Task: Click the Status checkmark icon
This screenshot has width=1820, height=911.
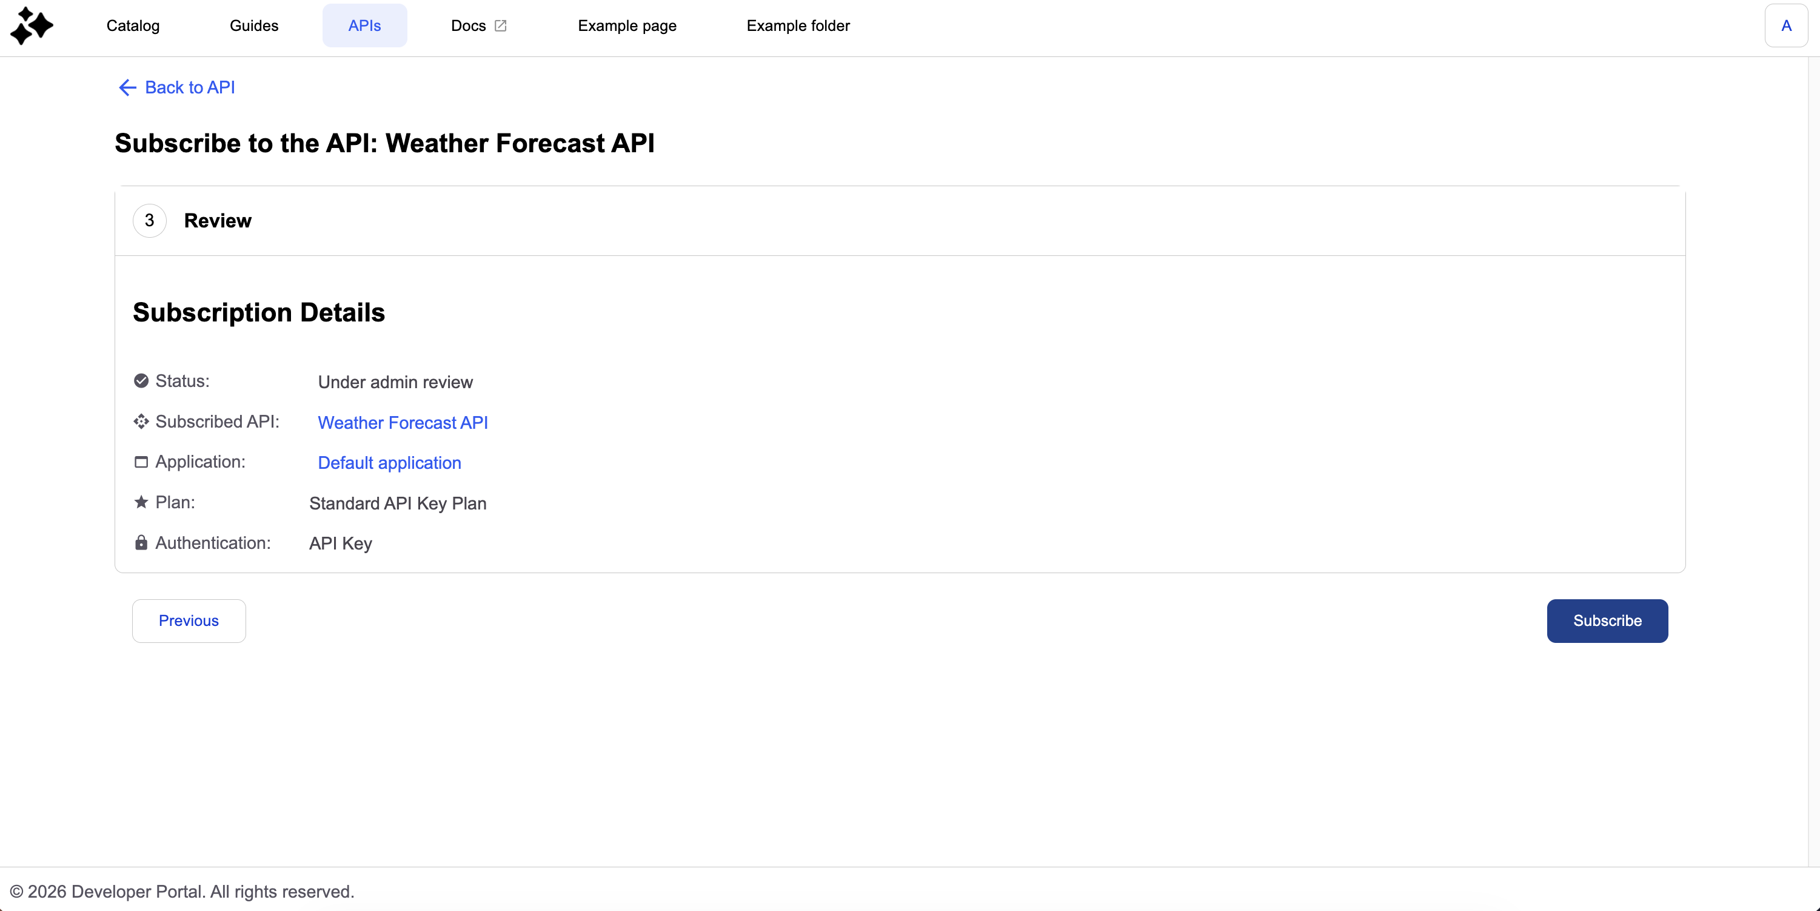Action: pyautogui.click(x=141, y=381)
